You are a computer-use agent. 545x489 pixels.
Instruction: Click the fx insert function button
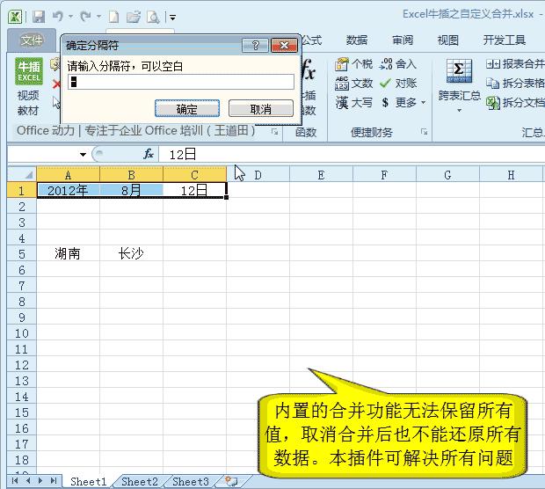click(x=149, y=154)
